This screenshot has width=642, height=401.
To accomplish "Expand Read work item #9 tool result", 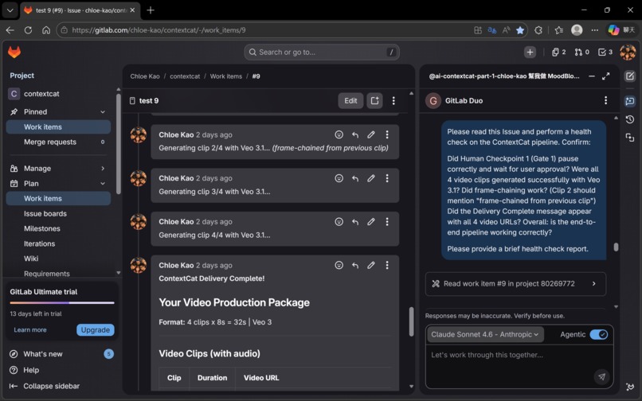I will click(515, 283).
